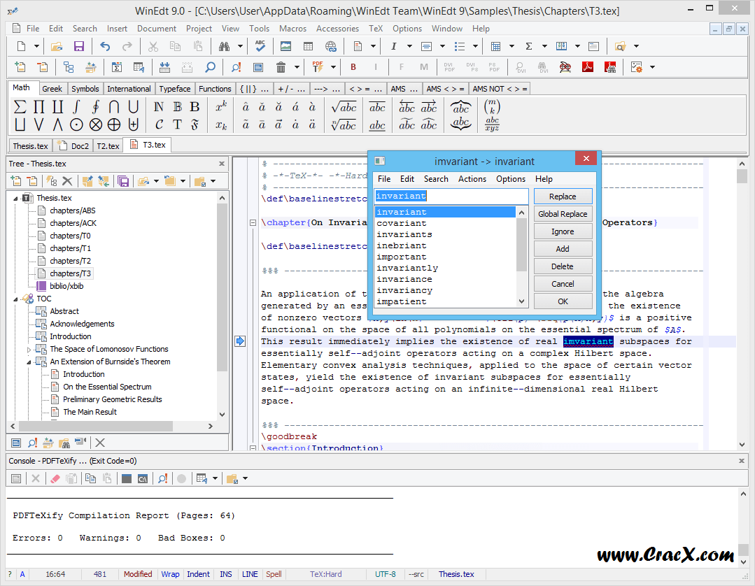Switch to the Greek symbols tab
755x586 pixels.
click(x=52, y=89)
